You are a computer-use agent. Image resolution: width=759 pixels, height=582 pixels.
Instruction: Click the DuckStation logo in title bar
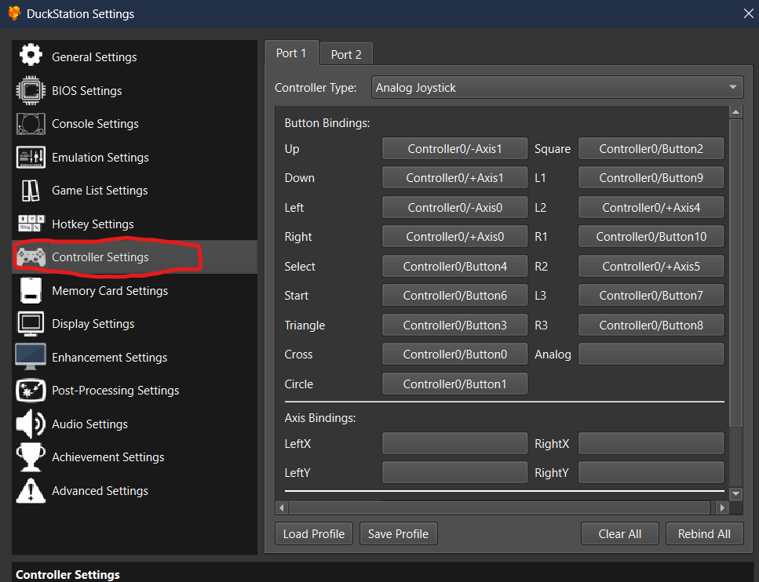click(x=14, y=13)
